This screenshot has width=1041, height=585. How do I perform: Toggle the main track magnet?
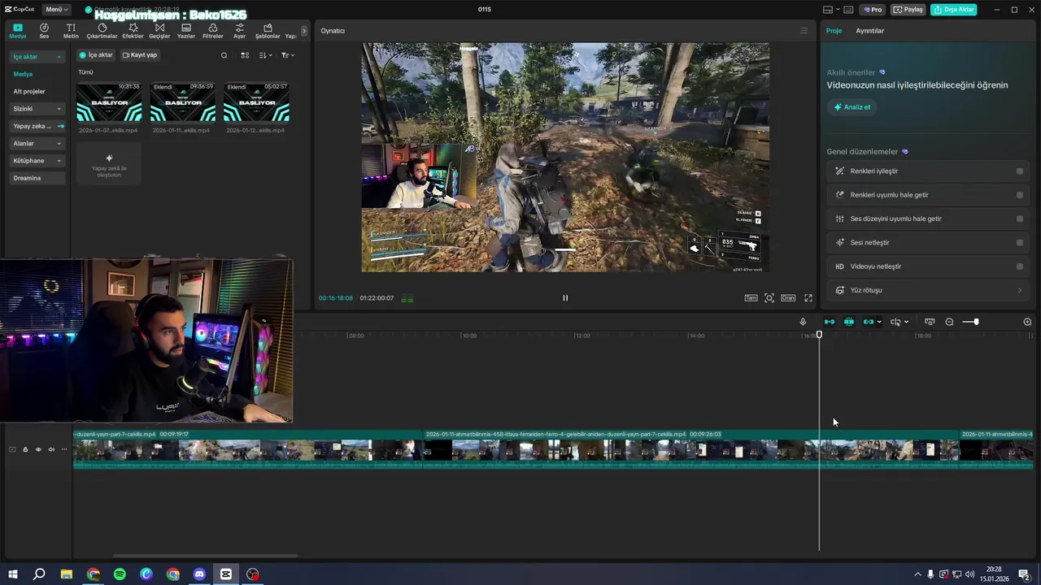[830, 322]
